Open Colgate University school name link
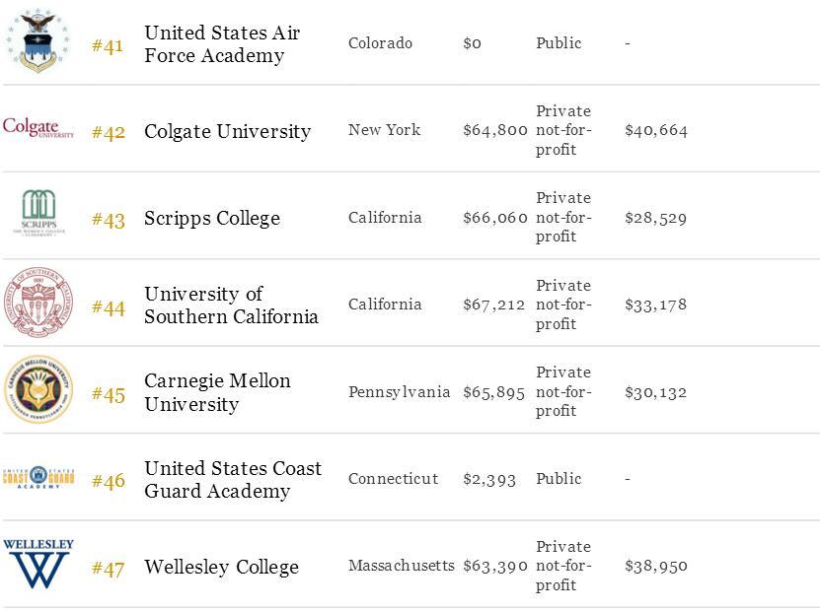The image size is (820, 611). click(x=228, y=131)
